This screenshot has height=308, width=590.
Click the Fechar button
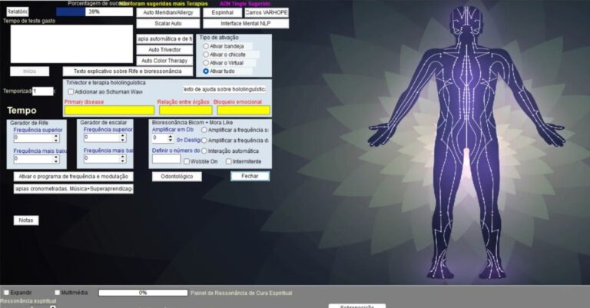[250, 176]
